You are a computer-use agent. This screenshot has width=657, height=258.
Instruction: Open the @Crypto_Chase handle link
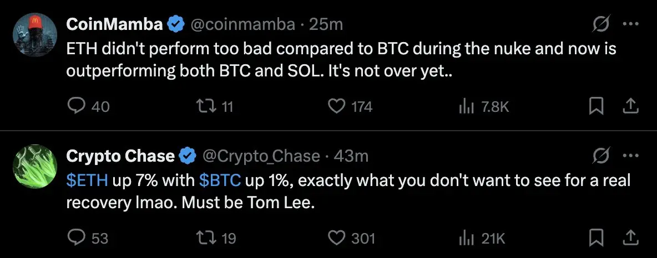[261, 157]
